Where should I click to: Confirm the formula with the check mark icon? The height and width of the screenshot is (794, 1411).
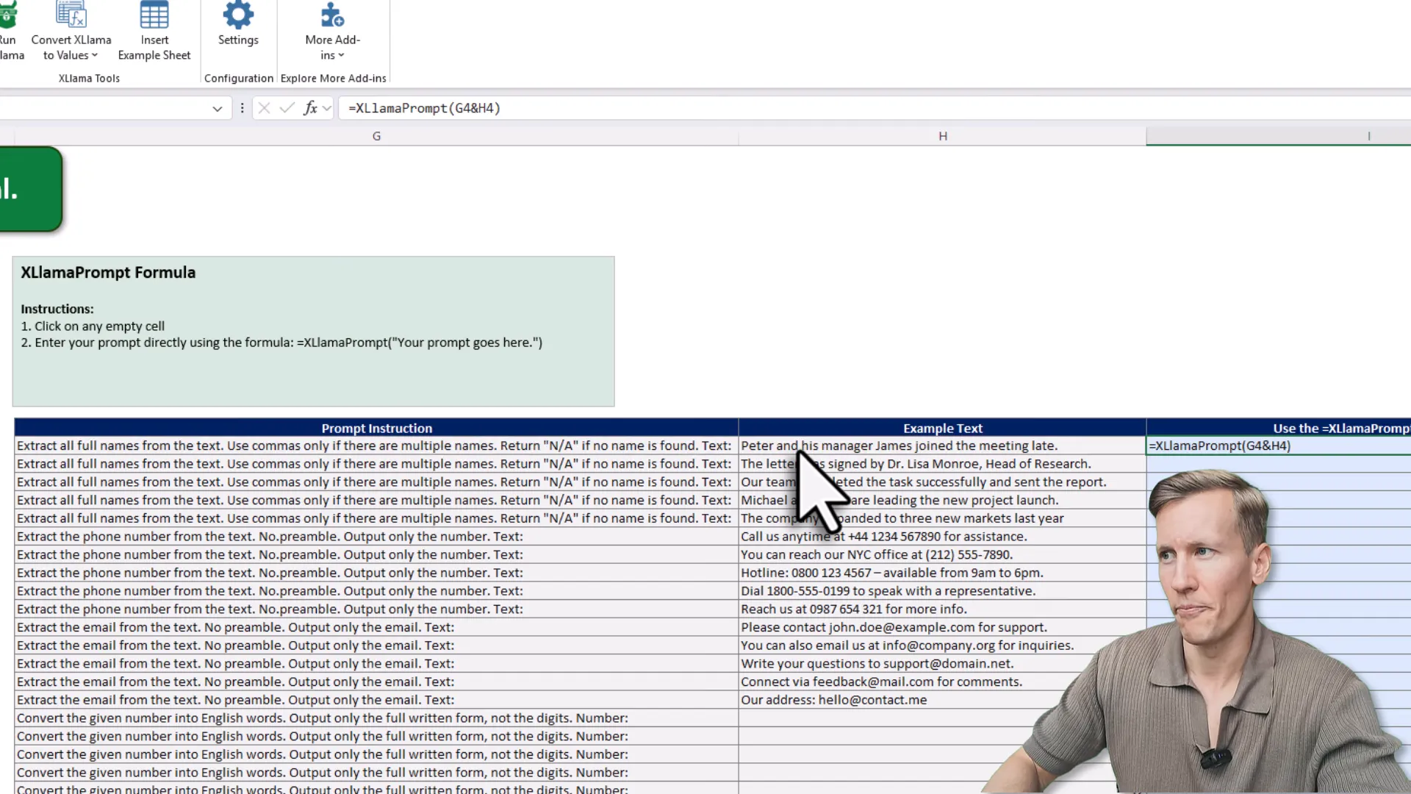click(x=286, y=107)
